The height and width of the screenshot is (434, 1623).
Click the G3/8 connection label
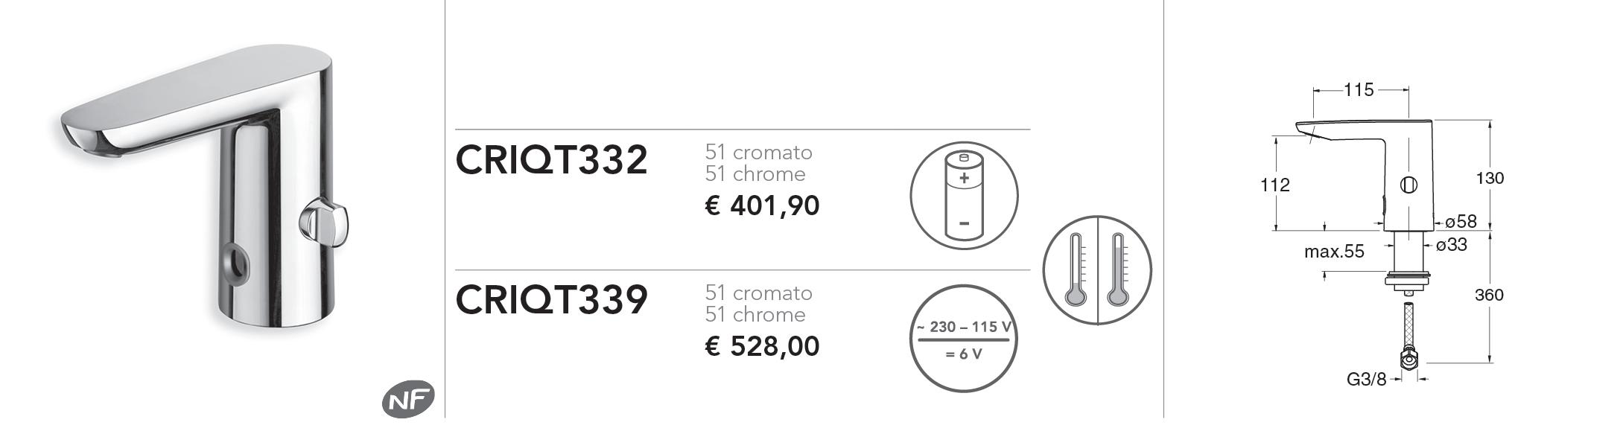[1366, 380]
